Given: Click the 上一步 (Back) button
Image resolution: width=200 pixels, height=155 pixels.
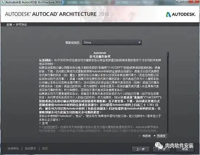Looking at the screenshot, I should (x=141, y=149).
